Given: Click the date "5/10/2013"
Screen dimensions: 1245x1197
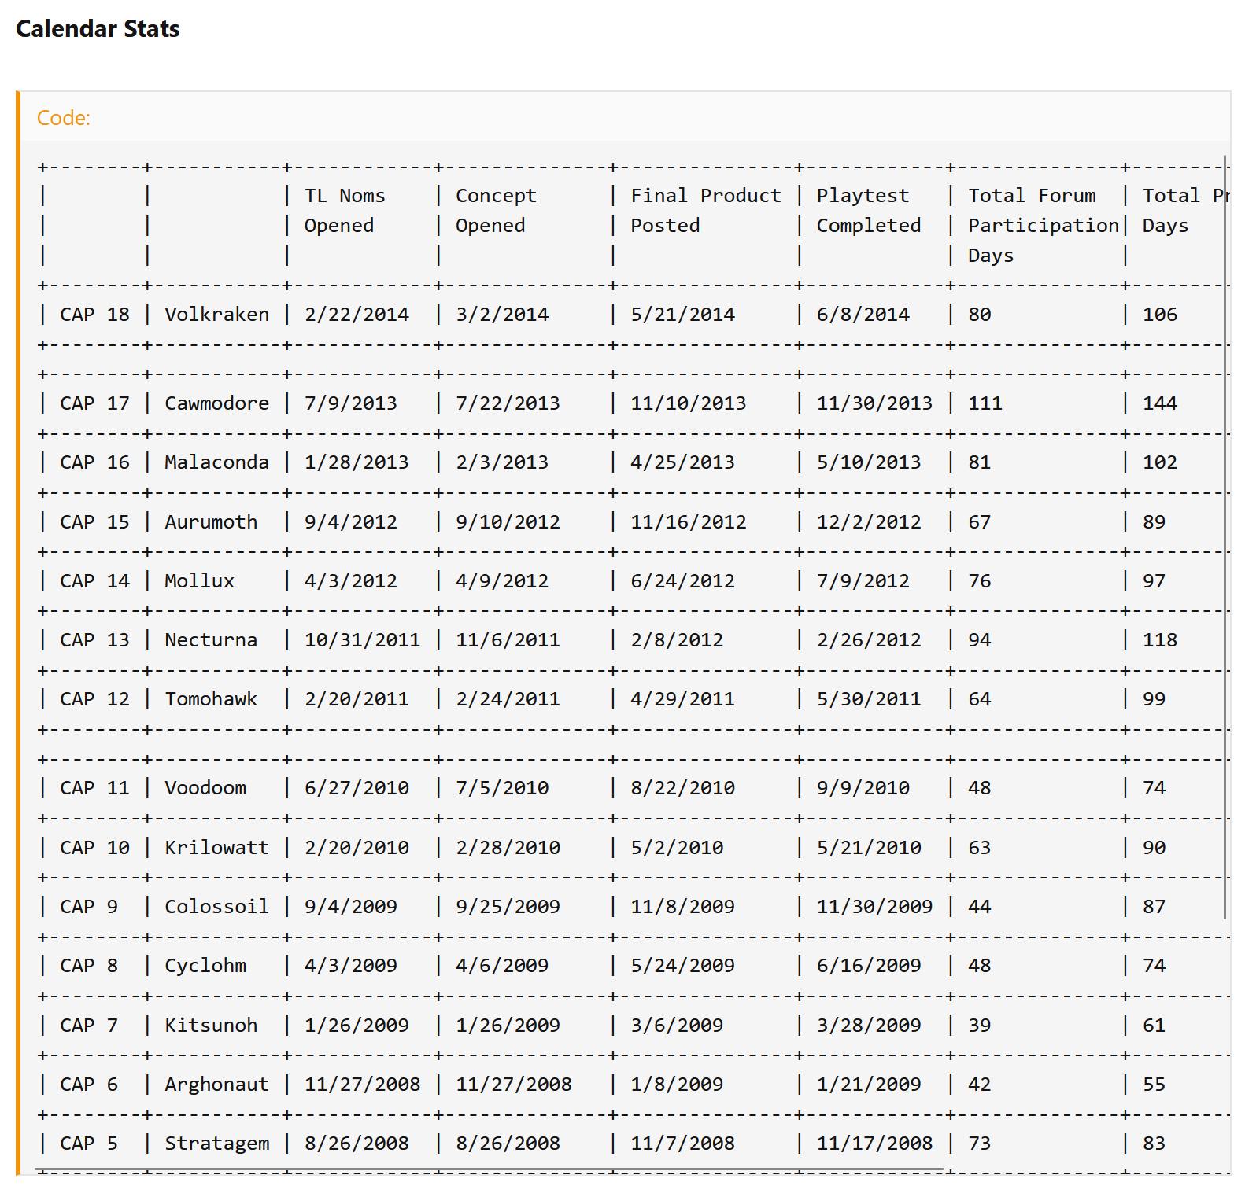Looking at the screenshot, I should click(x=868, y=462).
